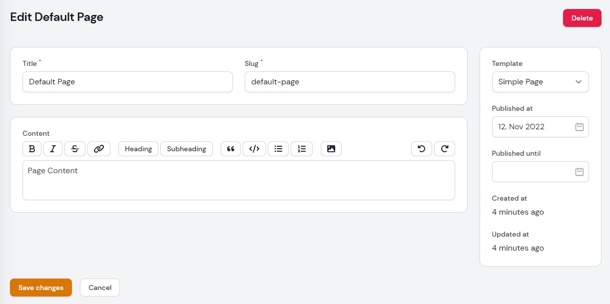Click the 'Published at' label
Image resolution: width=610 pixels, height=304 pixels.
[x=512, y=108]
